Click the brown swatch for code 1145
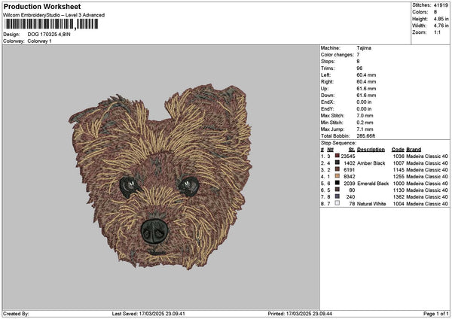 pyautogui.click(x=337, y=169)
